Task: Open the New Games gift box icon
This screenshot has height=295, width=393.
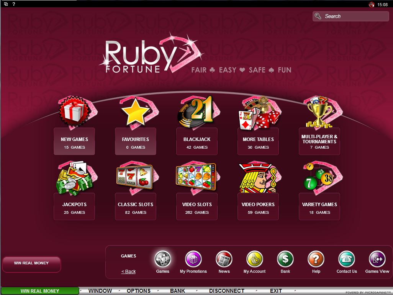Action: 74,111
